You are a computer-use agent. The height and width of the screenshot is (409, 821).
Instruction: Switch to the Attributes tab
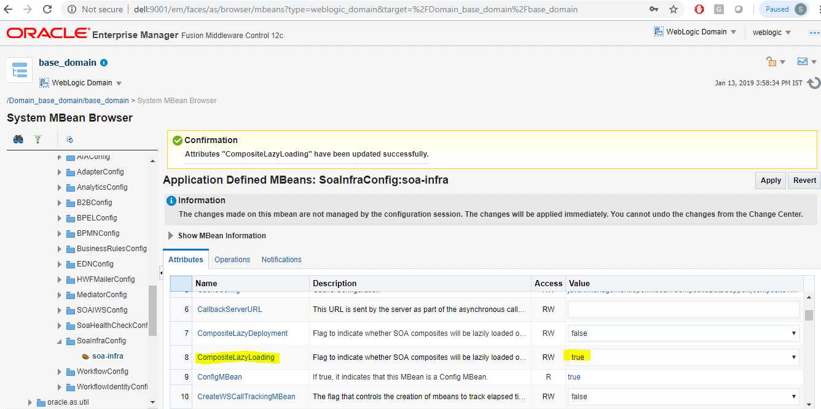pyautogui.click(x=186, y=259)
